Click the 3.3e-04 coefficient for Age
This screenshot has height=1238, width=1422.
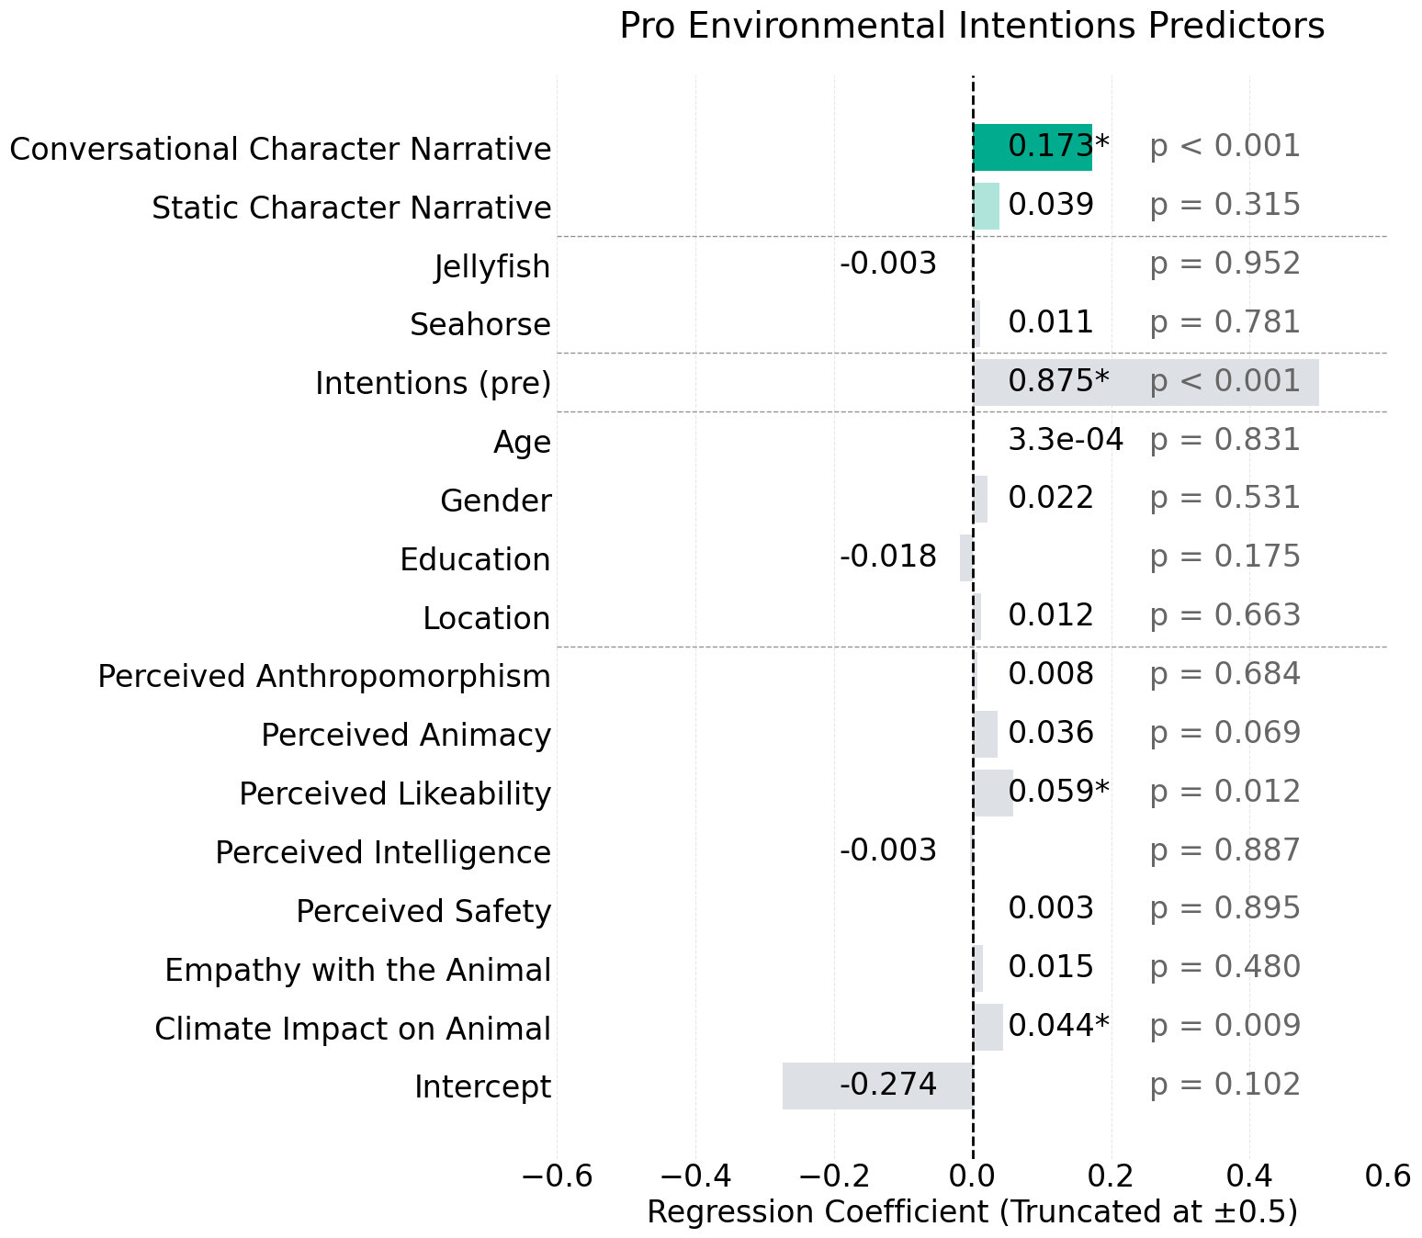(x=1066, y=440)
